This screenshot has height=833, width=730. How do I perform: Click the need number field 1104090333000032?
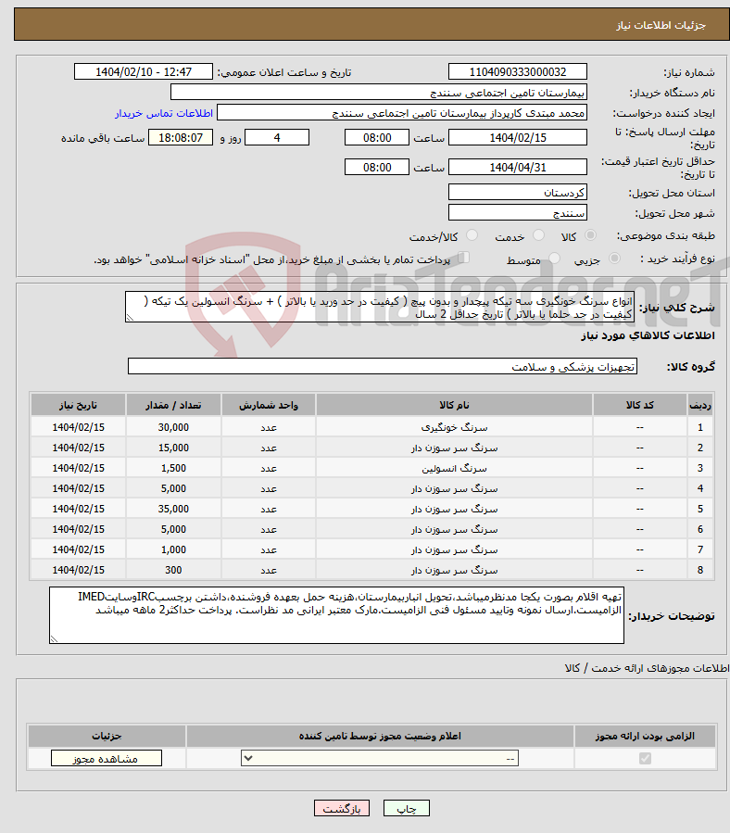point(518,71)
